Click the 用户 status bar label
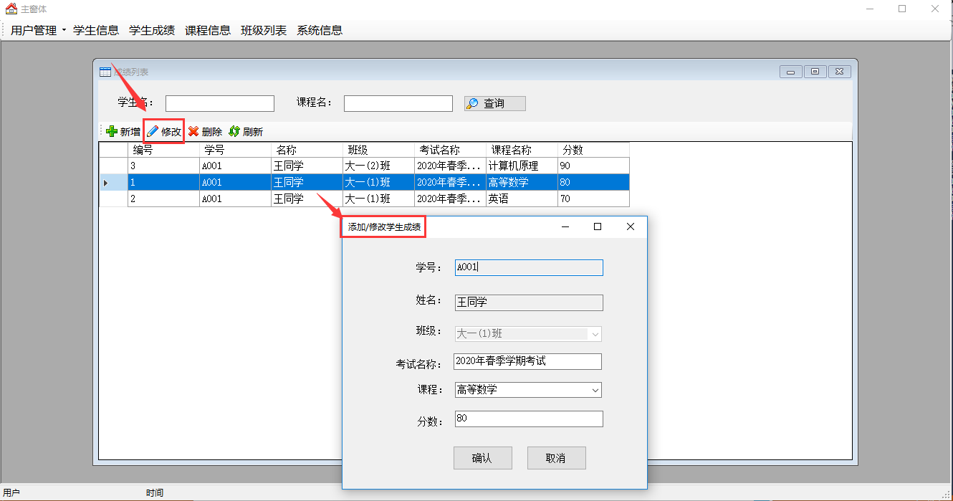The height and width of the screenshot is (501, 953). 11,493
